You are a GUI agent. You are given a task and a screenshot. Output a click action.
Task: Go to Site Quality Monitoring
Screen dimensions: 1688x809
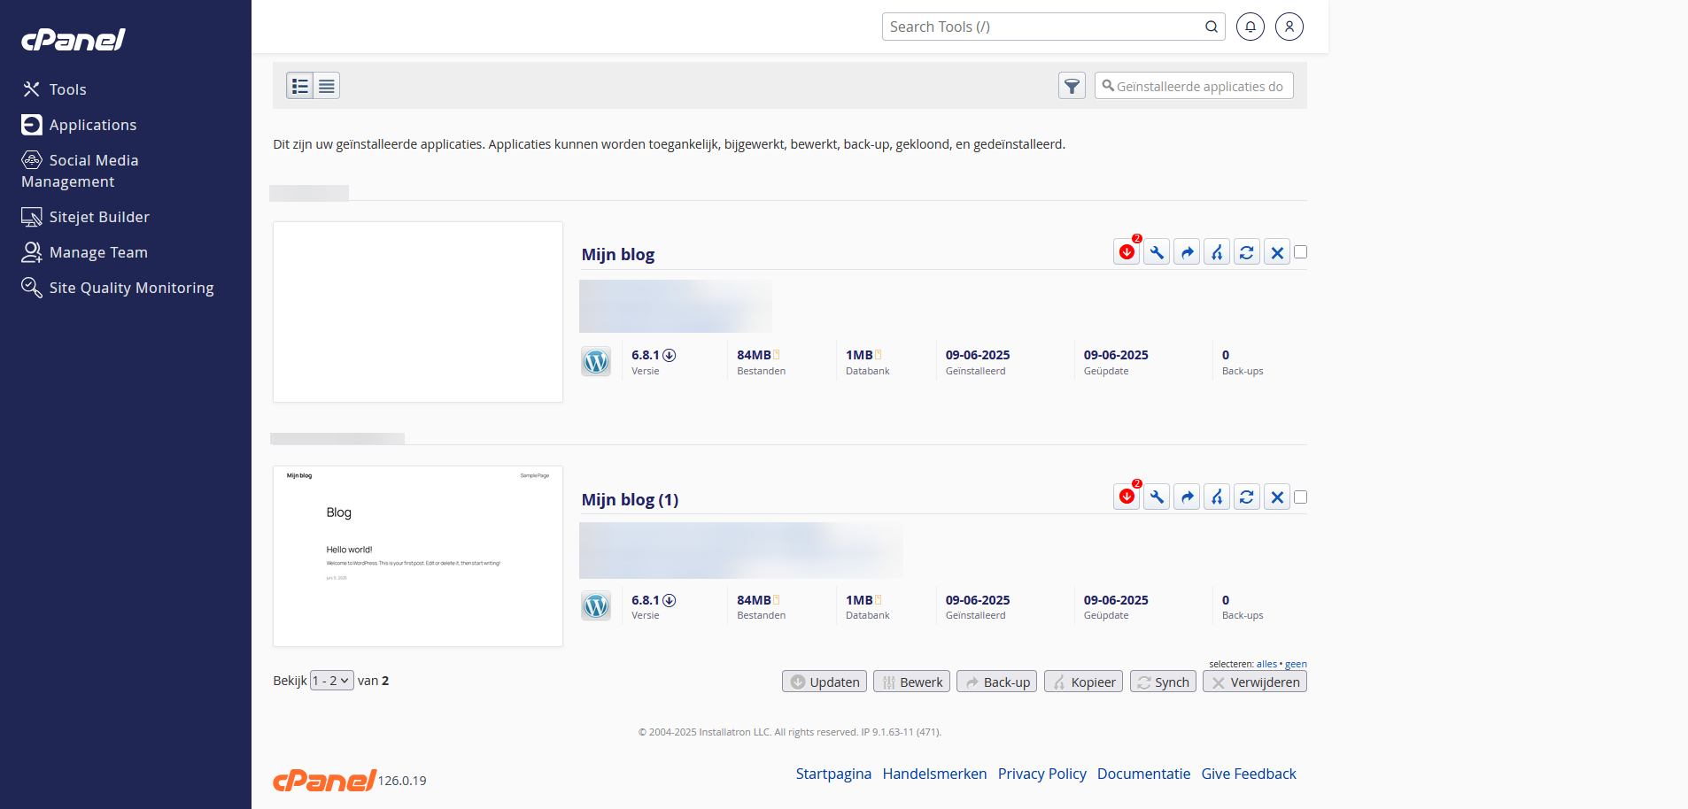[131, 288]
